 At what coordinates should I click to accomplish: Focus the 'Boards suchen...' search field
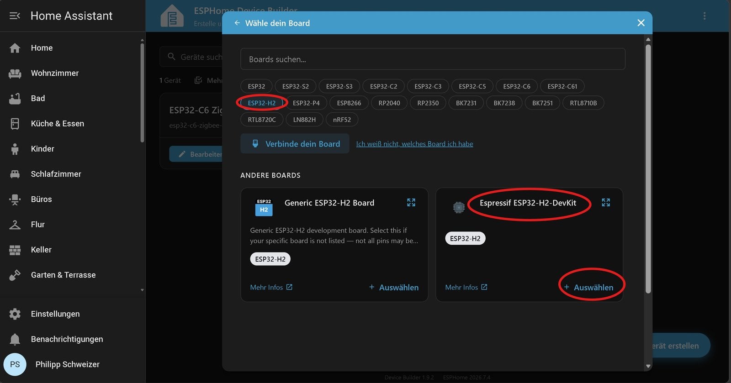(433, 59)
